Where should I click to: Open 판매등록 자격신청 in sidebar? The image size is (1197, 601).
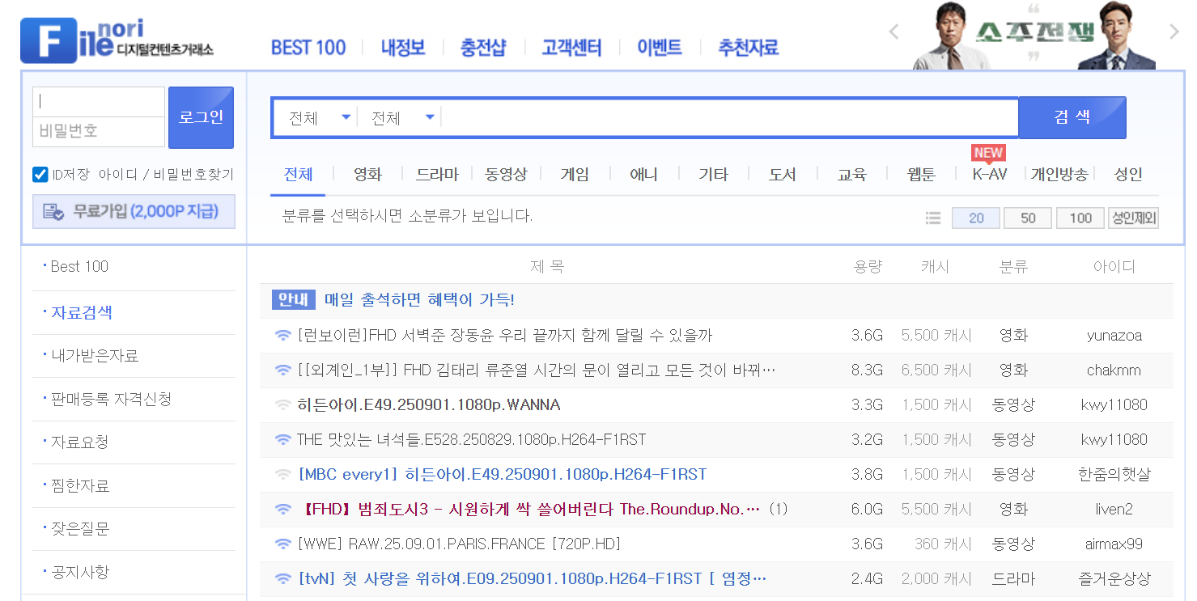coord(111,400)
